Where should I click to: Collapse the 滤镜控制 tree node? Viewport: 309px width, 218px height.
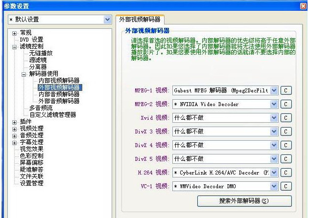click(15, 46)
